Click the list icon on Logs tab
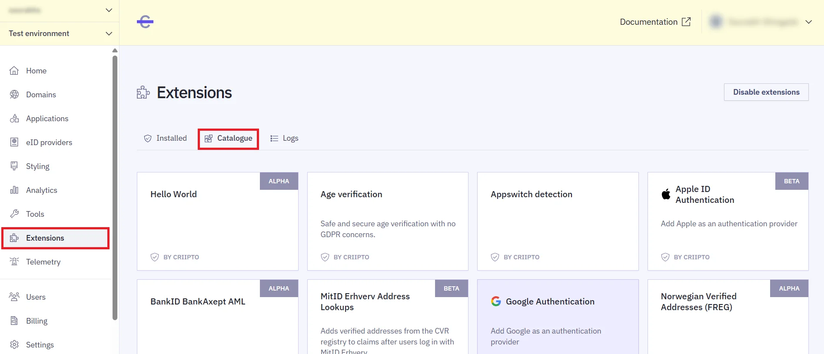This screenshot has height=354, width=824. coord(274,138)
